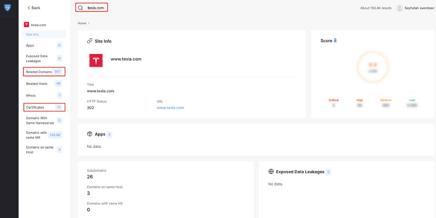Click the Tesla logo beside tesla.com in sidebar

click(x=27, y=25)
